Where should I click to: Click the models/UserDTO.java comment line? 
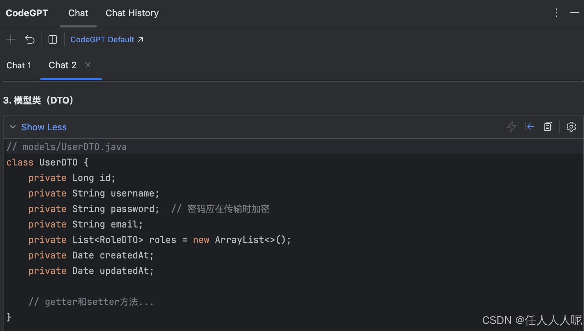(66, 147)
